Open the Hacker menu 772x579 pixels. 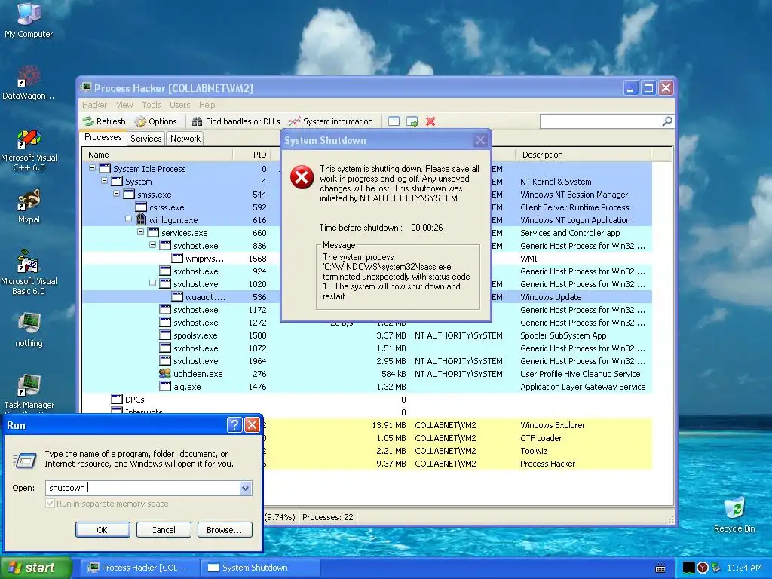(x=94, y=105)
